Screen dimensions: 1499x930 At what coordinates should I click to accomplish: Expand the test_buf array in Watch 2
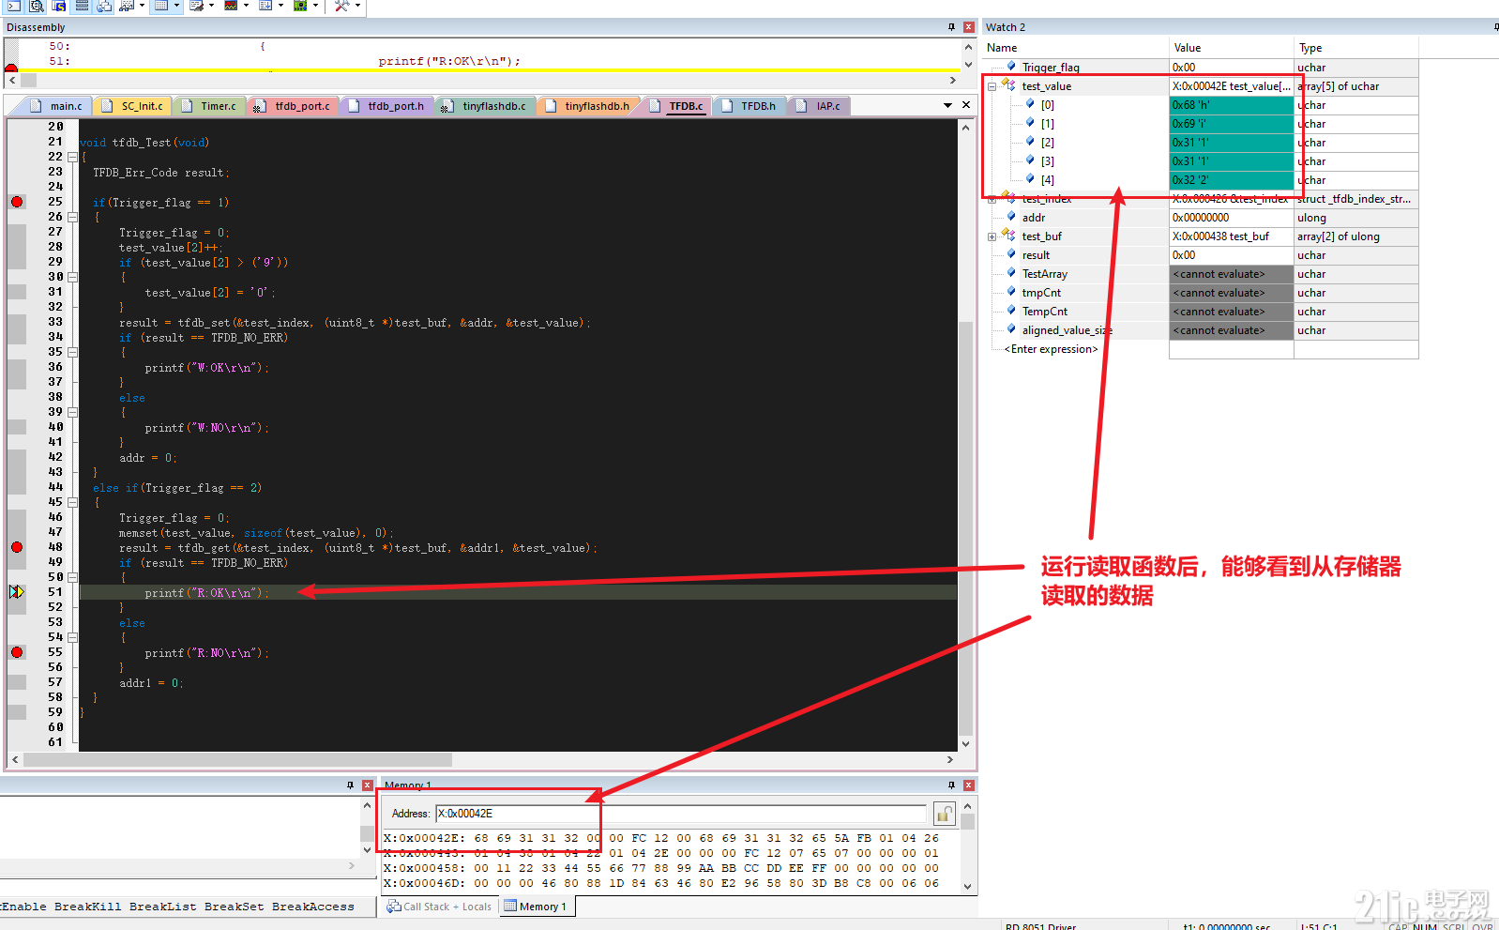[x=992, y=236]
